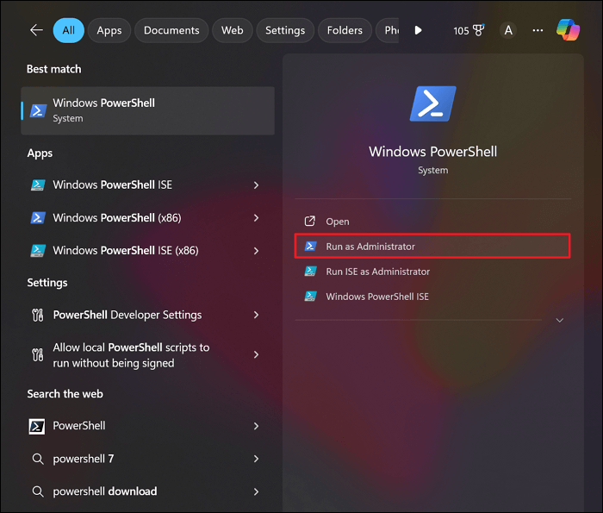Expand more actions with down chevron
Viewport: 603px width, 513px height.
coord(560,320)
